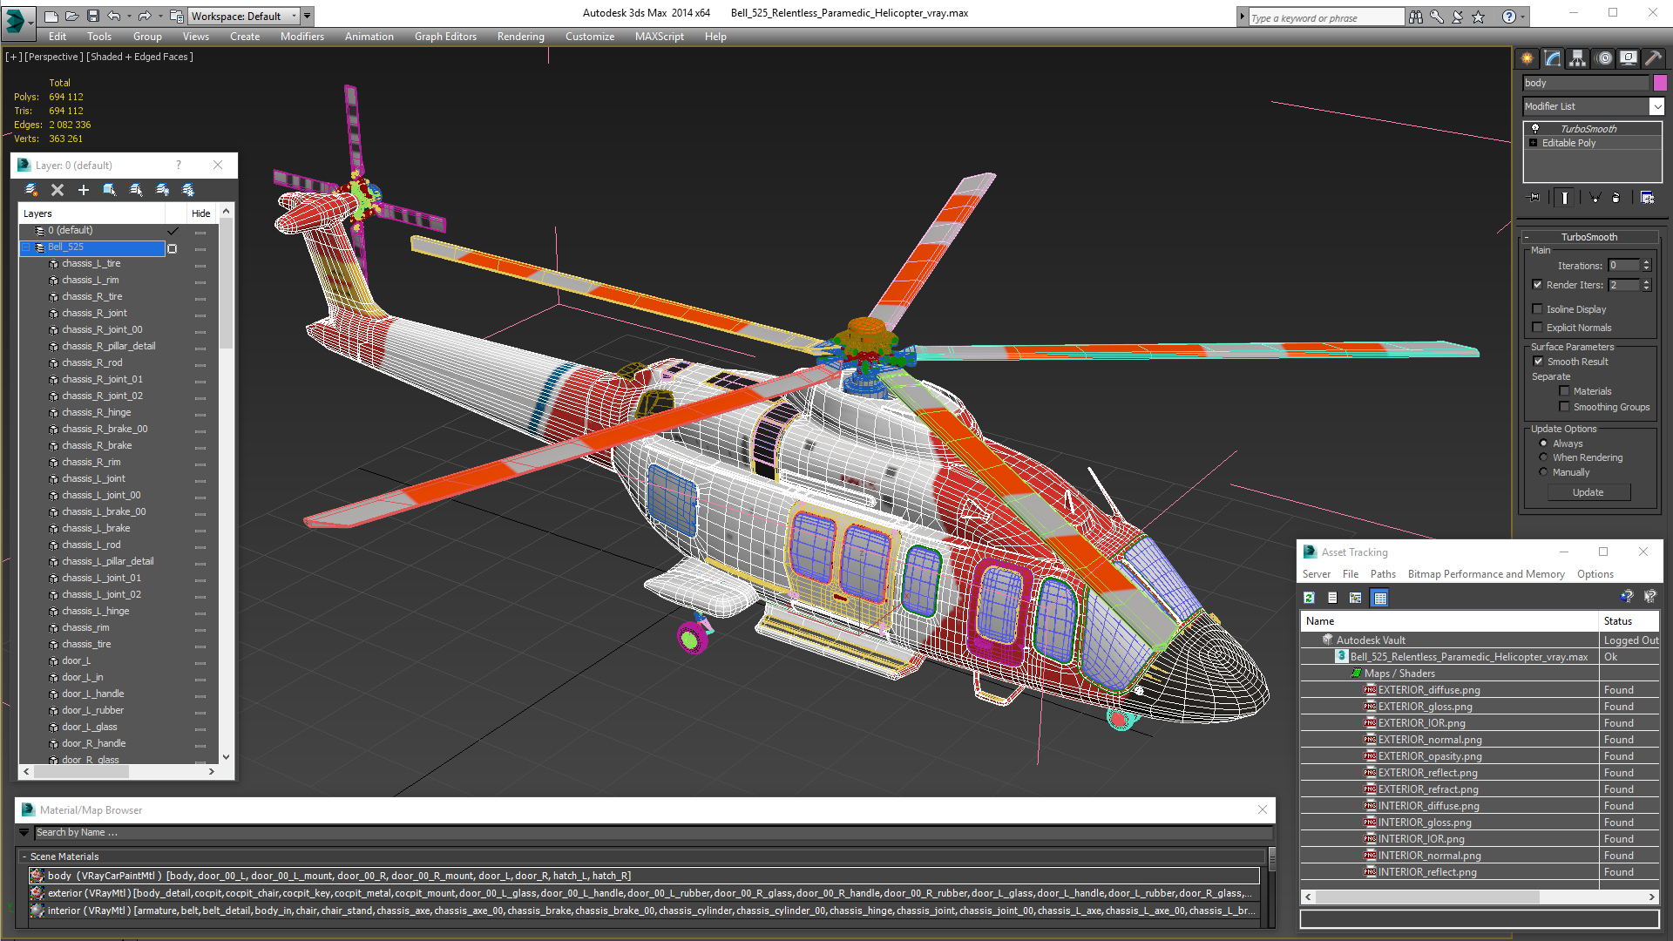
Task: Open the Rendering menu
Action: 520,37
